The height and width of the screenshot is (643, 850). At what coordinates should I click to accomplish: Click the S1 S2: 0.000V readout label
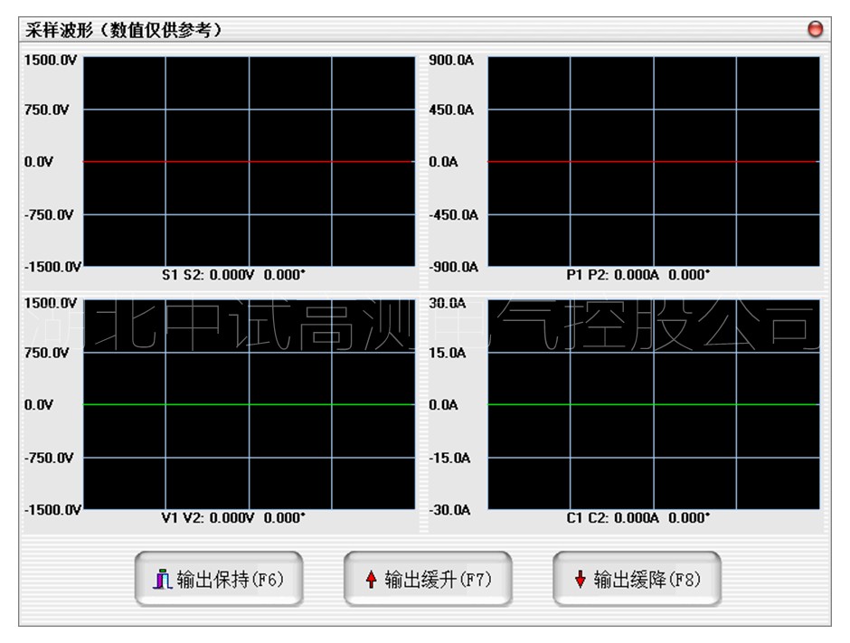click(233, 275)
